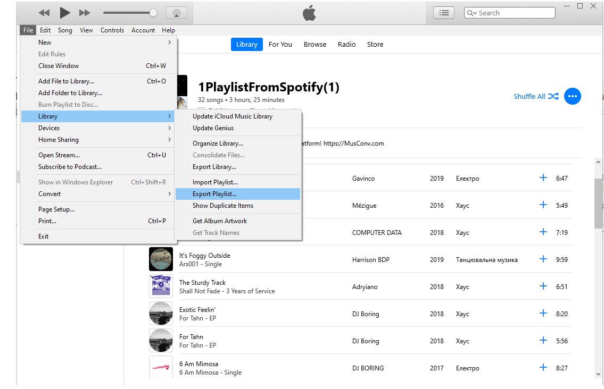Select Add File to Library... item
604x389 pixels.
point(98,81)
